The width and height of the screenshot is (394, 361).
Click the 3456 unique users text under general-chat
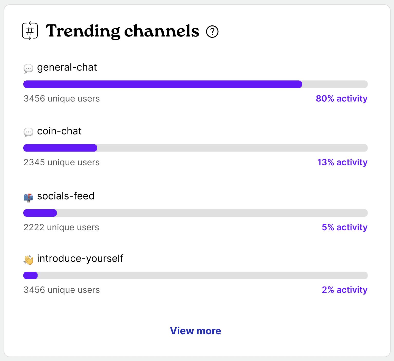[61, 99]
